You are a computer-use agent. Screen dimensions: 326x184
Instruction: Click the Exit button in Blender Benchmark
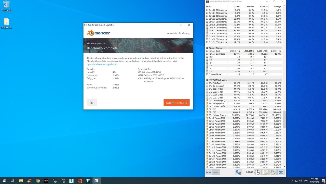pyautogui.click(x=92, y=103)
